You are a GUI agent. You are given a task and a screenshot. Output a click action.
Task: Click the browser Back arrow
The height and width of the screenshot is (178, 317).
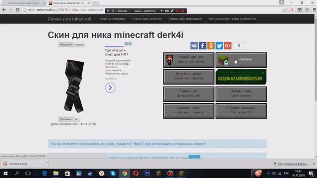pyautogui.click(x=4, y=10)
